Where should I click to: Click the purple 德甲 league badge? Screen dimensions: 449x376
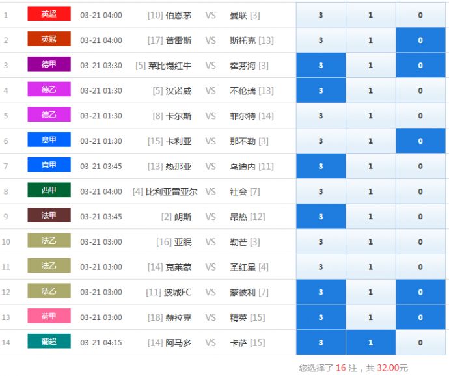[x=49, y=65]
